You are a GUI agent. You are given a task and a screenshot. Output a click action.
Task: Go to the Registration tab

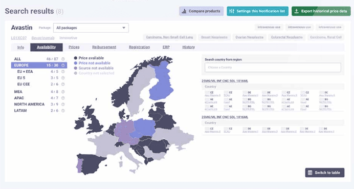(x=139, y=47)
